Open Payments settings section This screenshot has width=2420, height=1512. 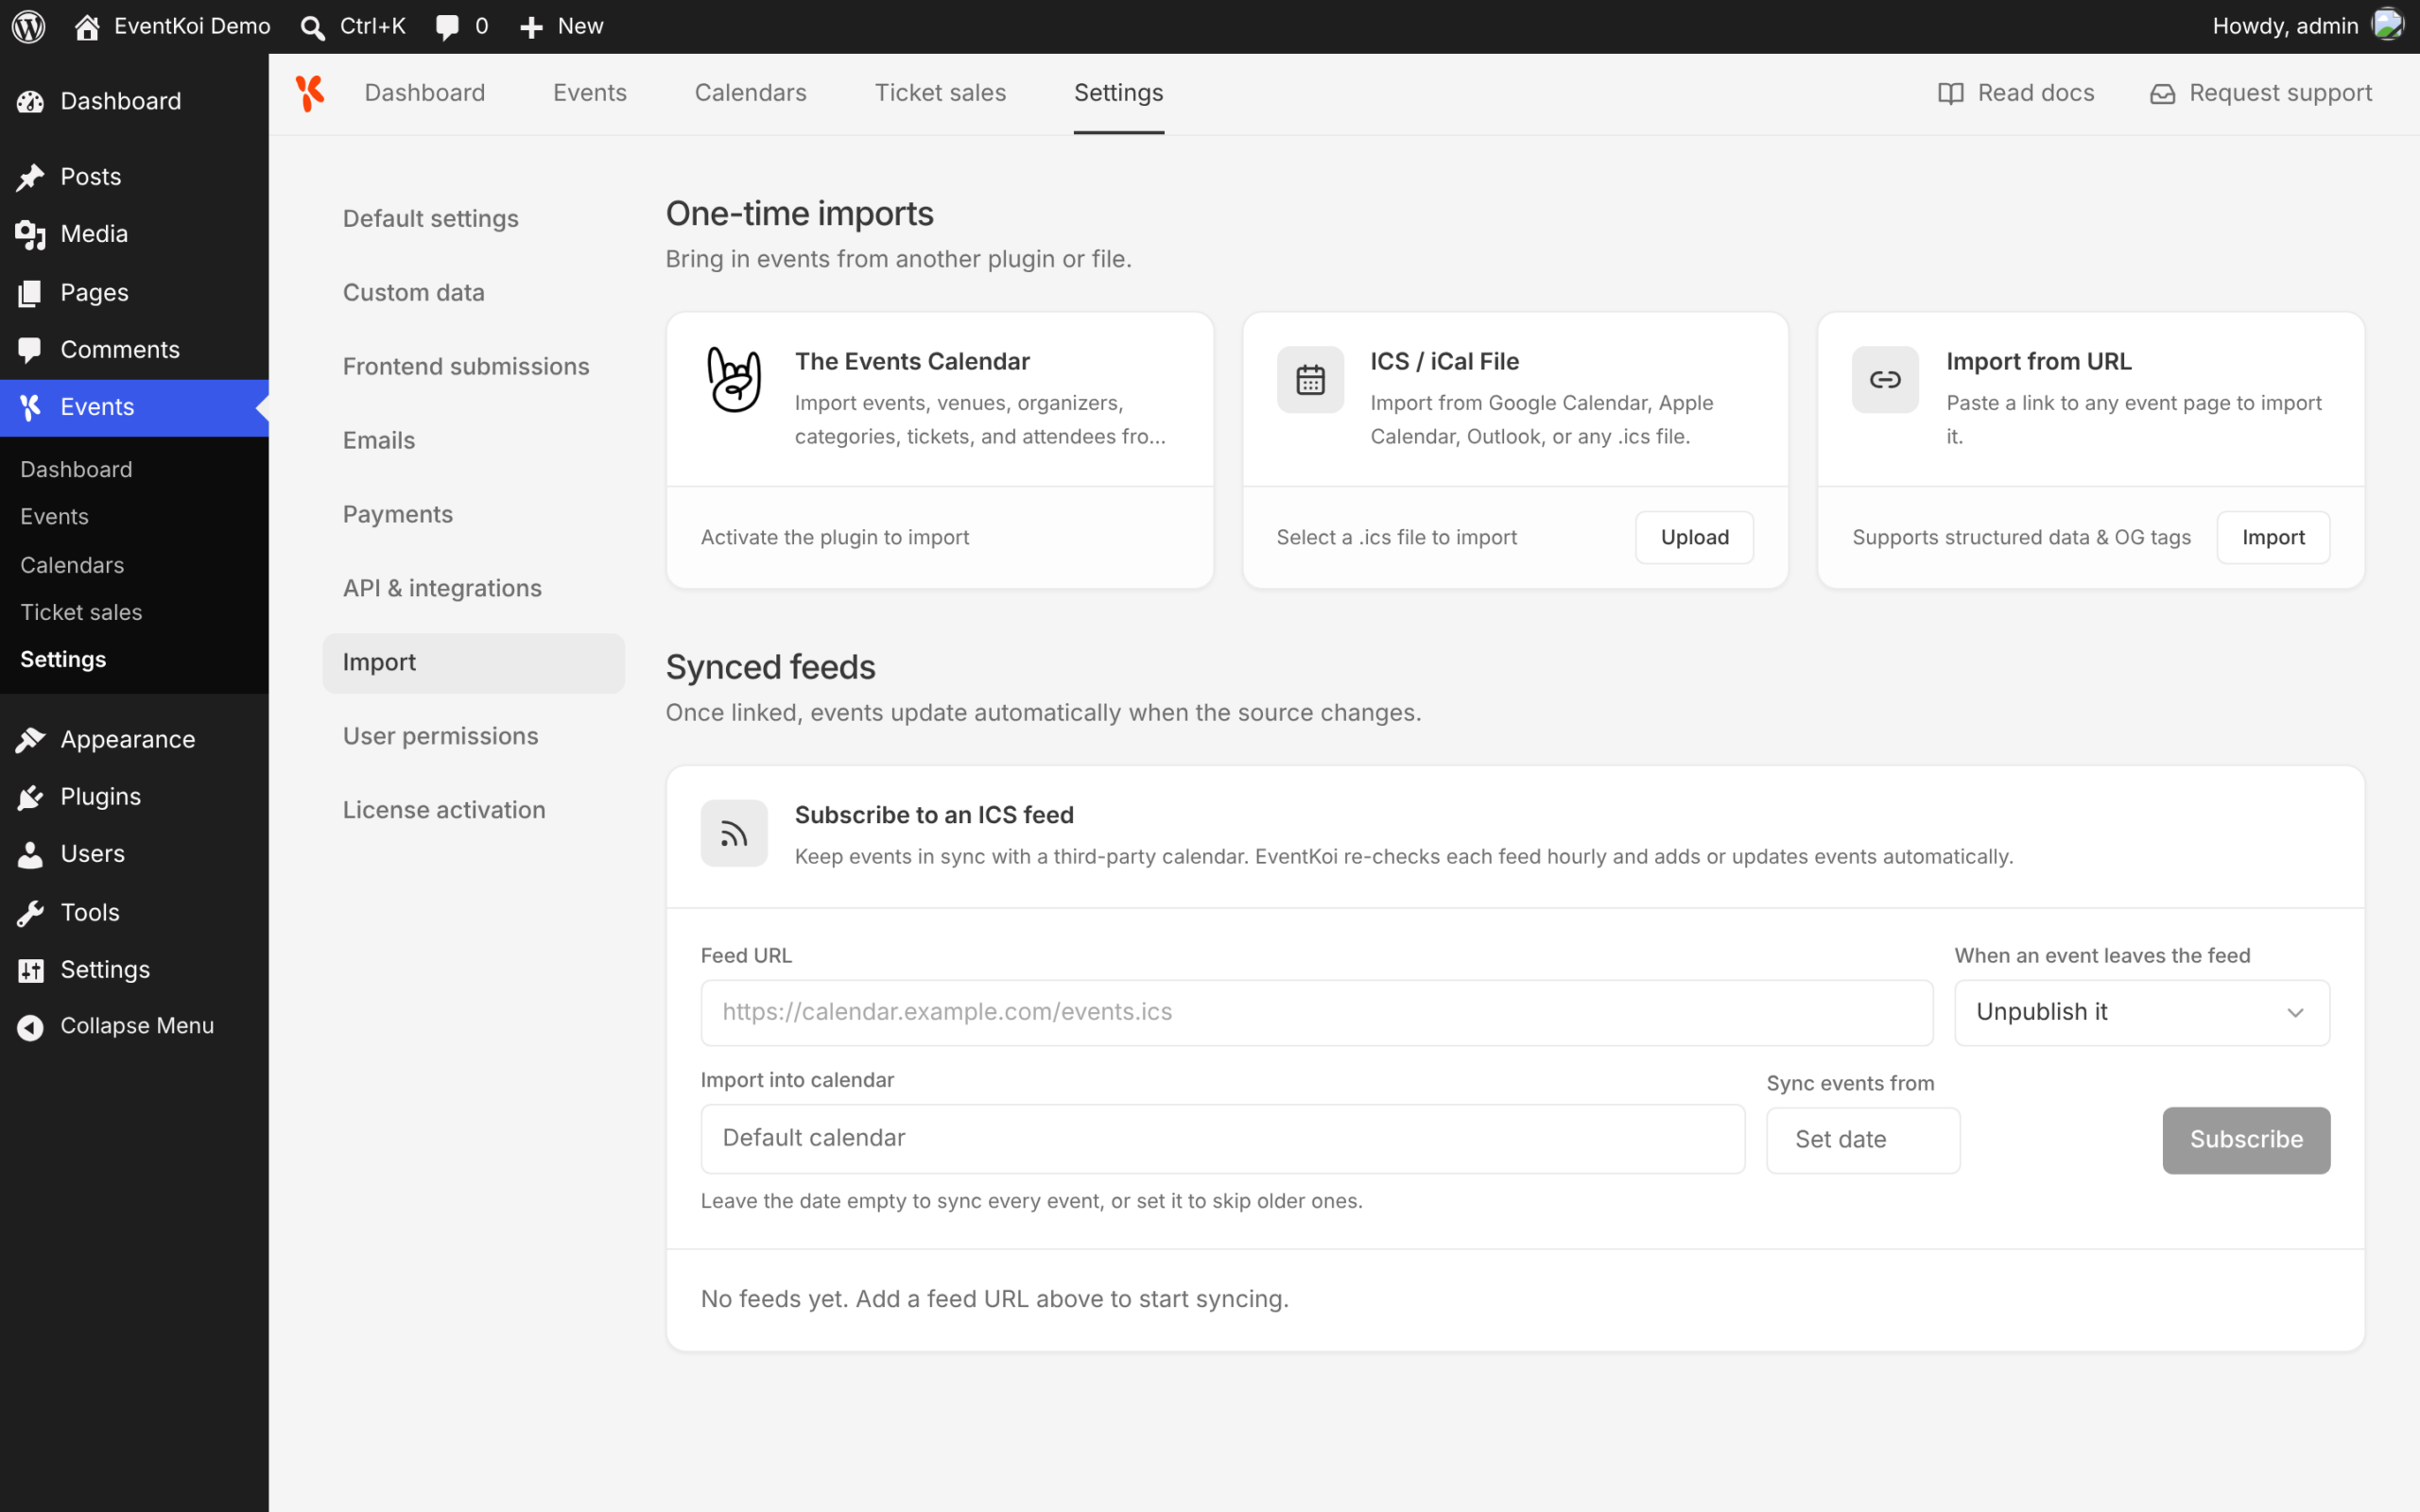click(x=473, y=514)
